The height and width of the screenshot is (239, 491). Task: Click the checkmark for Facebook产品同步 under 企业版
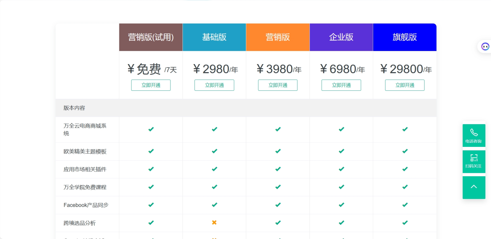(341, 205)
